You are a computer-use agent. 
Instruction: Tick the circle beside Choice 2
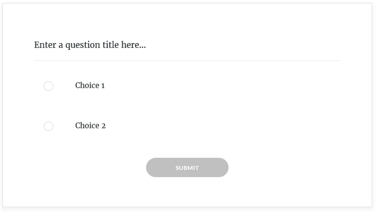click(x=49, y=126)
